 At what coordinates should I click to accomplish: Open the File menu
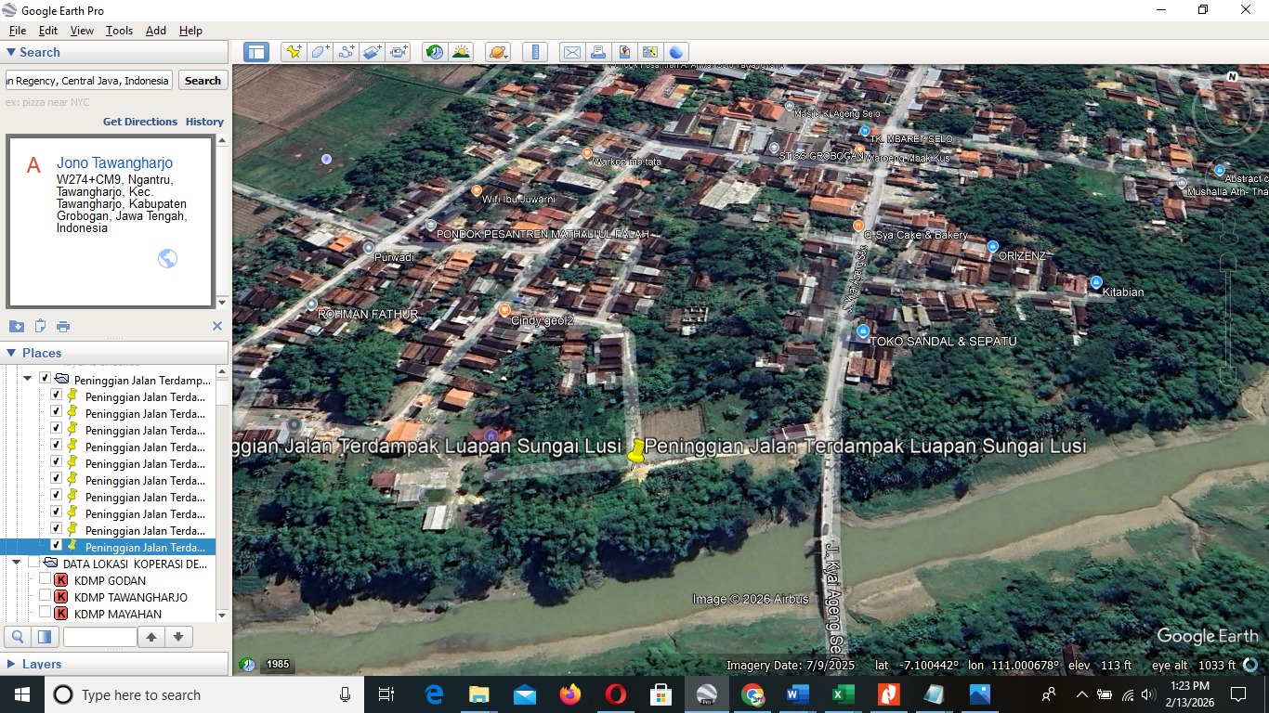pos(18,31)
